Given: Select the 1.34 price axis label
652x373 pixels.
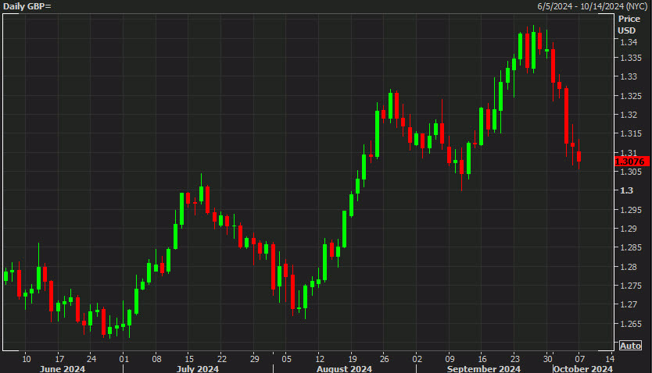Looking at the screenshot, I should pos(629,42).
